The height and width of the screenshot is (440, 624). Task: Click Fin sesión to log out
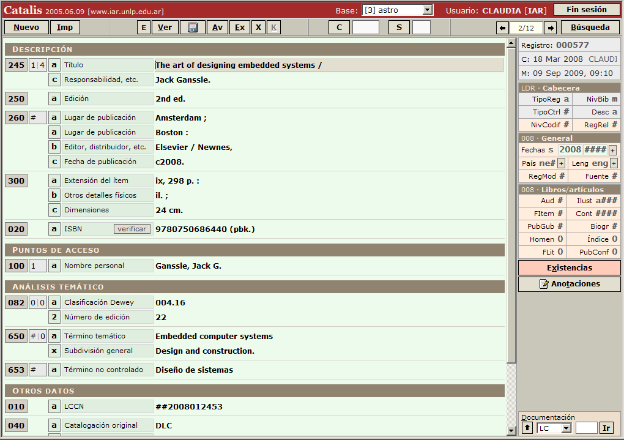[586, 10]
